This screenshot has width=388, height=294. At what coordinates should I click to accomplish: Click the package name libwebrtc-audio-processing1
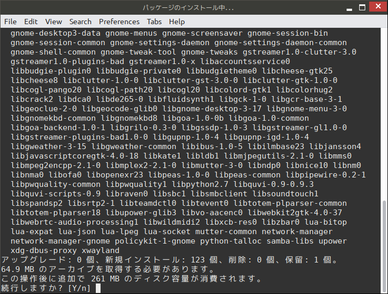[74, 222]
